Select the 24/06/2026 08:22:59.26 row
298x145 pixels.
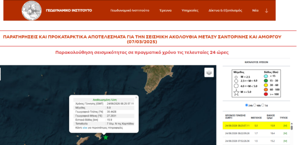pos(256,133)
